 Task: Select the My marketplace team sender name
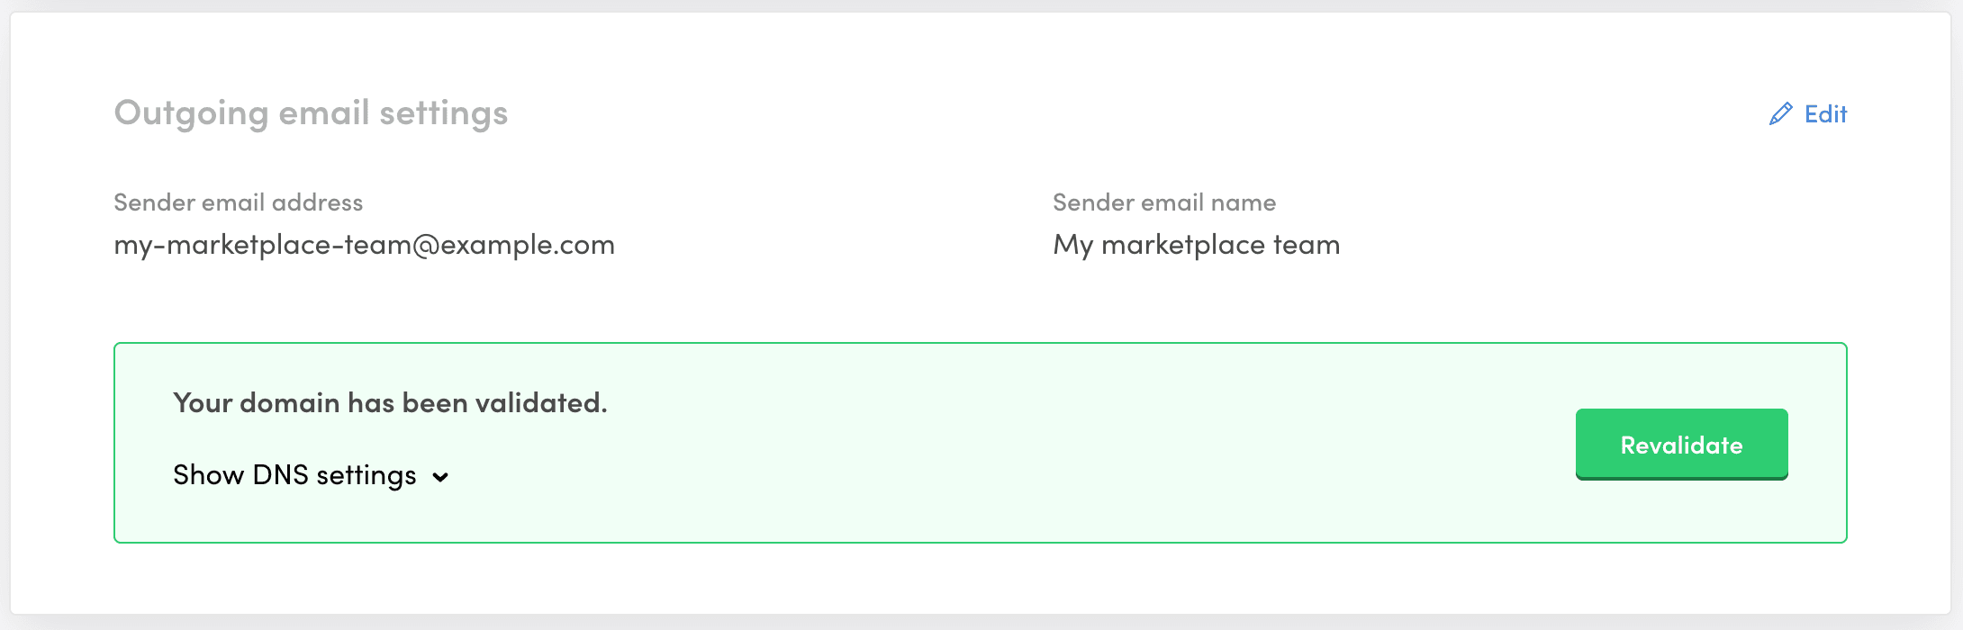[1196, 245]
